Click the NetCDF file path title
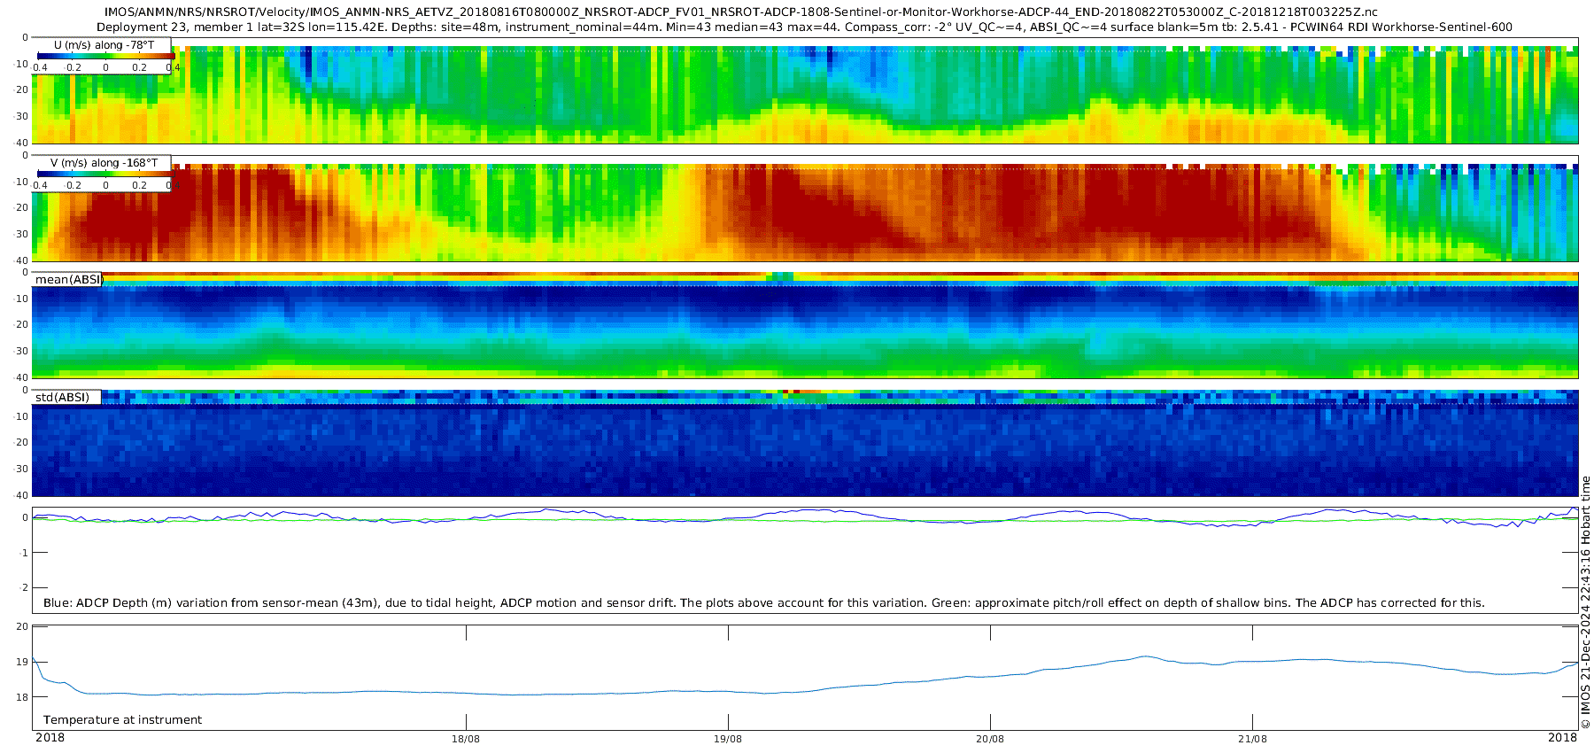Viewport: 1594px width, 753px height. click(740, 12)
